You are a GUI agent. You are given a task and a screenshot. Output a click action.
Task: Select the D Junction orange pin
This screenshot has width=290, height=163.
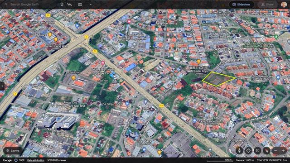click(x=73, y=78)
